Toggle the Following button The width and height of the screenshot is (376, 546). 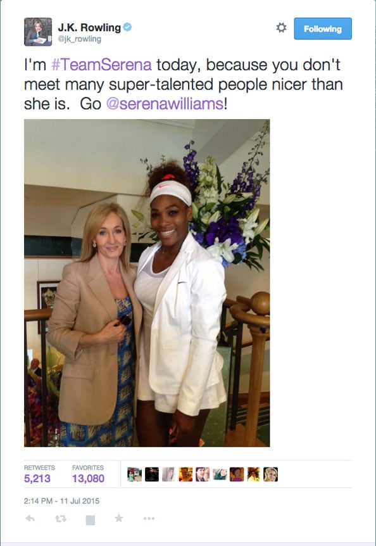[x=323, y=29]
